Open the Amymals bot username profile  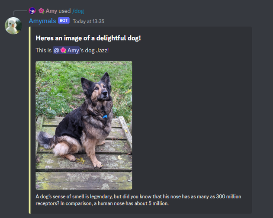[42, 21]
